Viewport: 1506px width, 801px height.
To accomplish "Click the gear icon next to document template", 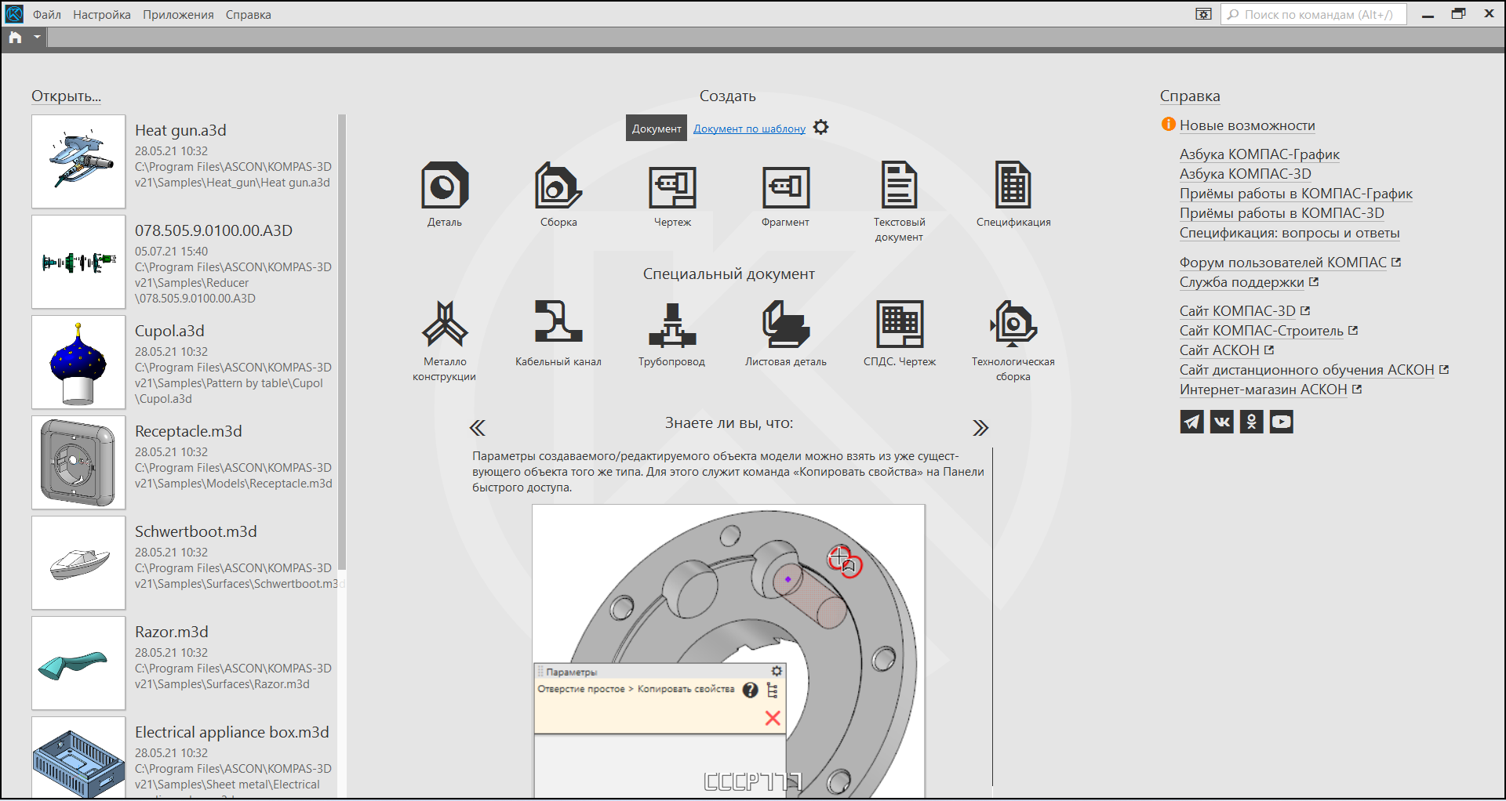I will coord(820,128).
